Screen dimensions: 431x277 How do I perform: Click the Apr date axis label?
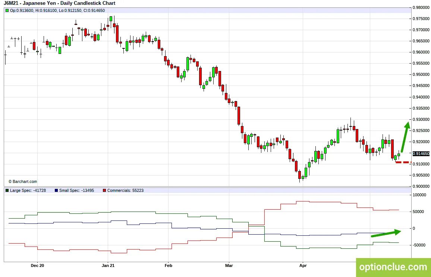click(x=303, y=265)
